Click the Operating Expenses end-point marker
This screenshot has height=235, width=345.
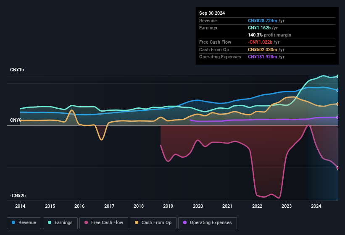coord(338,117)
